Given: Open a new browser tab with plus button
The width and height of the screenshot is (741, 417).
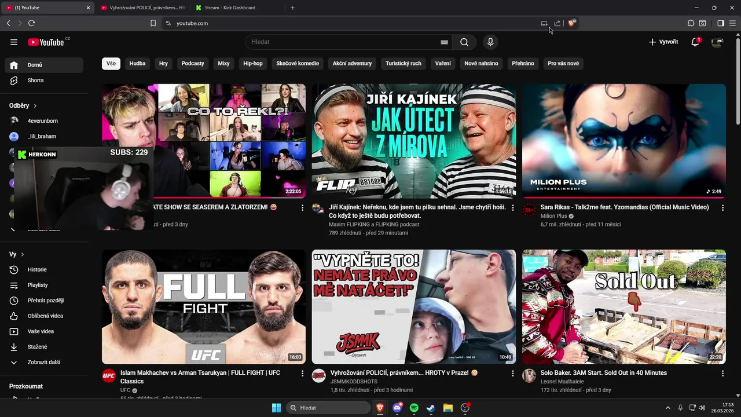Looking at the screenshot, I should pyautogui.click(x=292, y=8).
